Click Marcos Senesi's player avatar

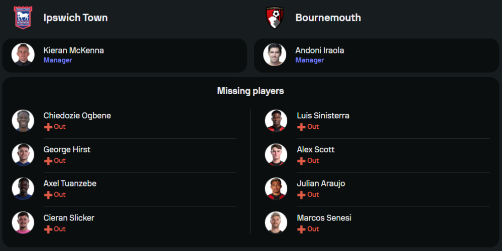coord(276,223)
